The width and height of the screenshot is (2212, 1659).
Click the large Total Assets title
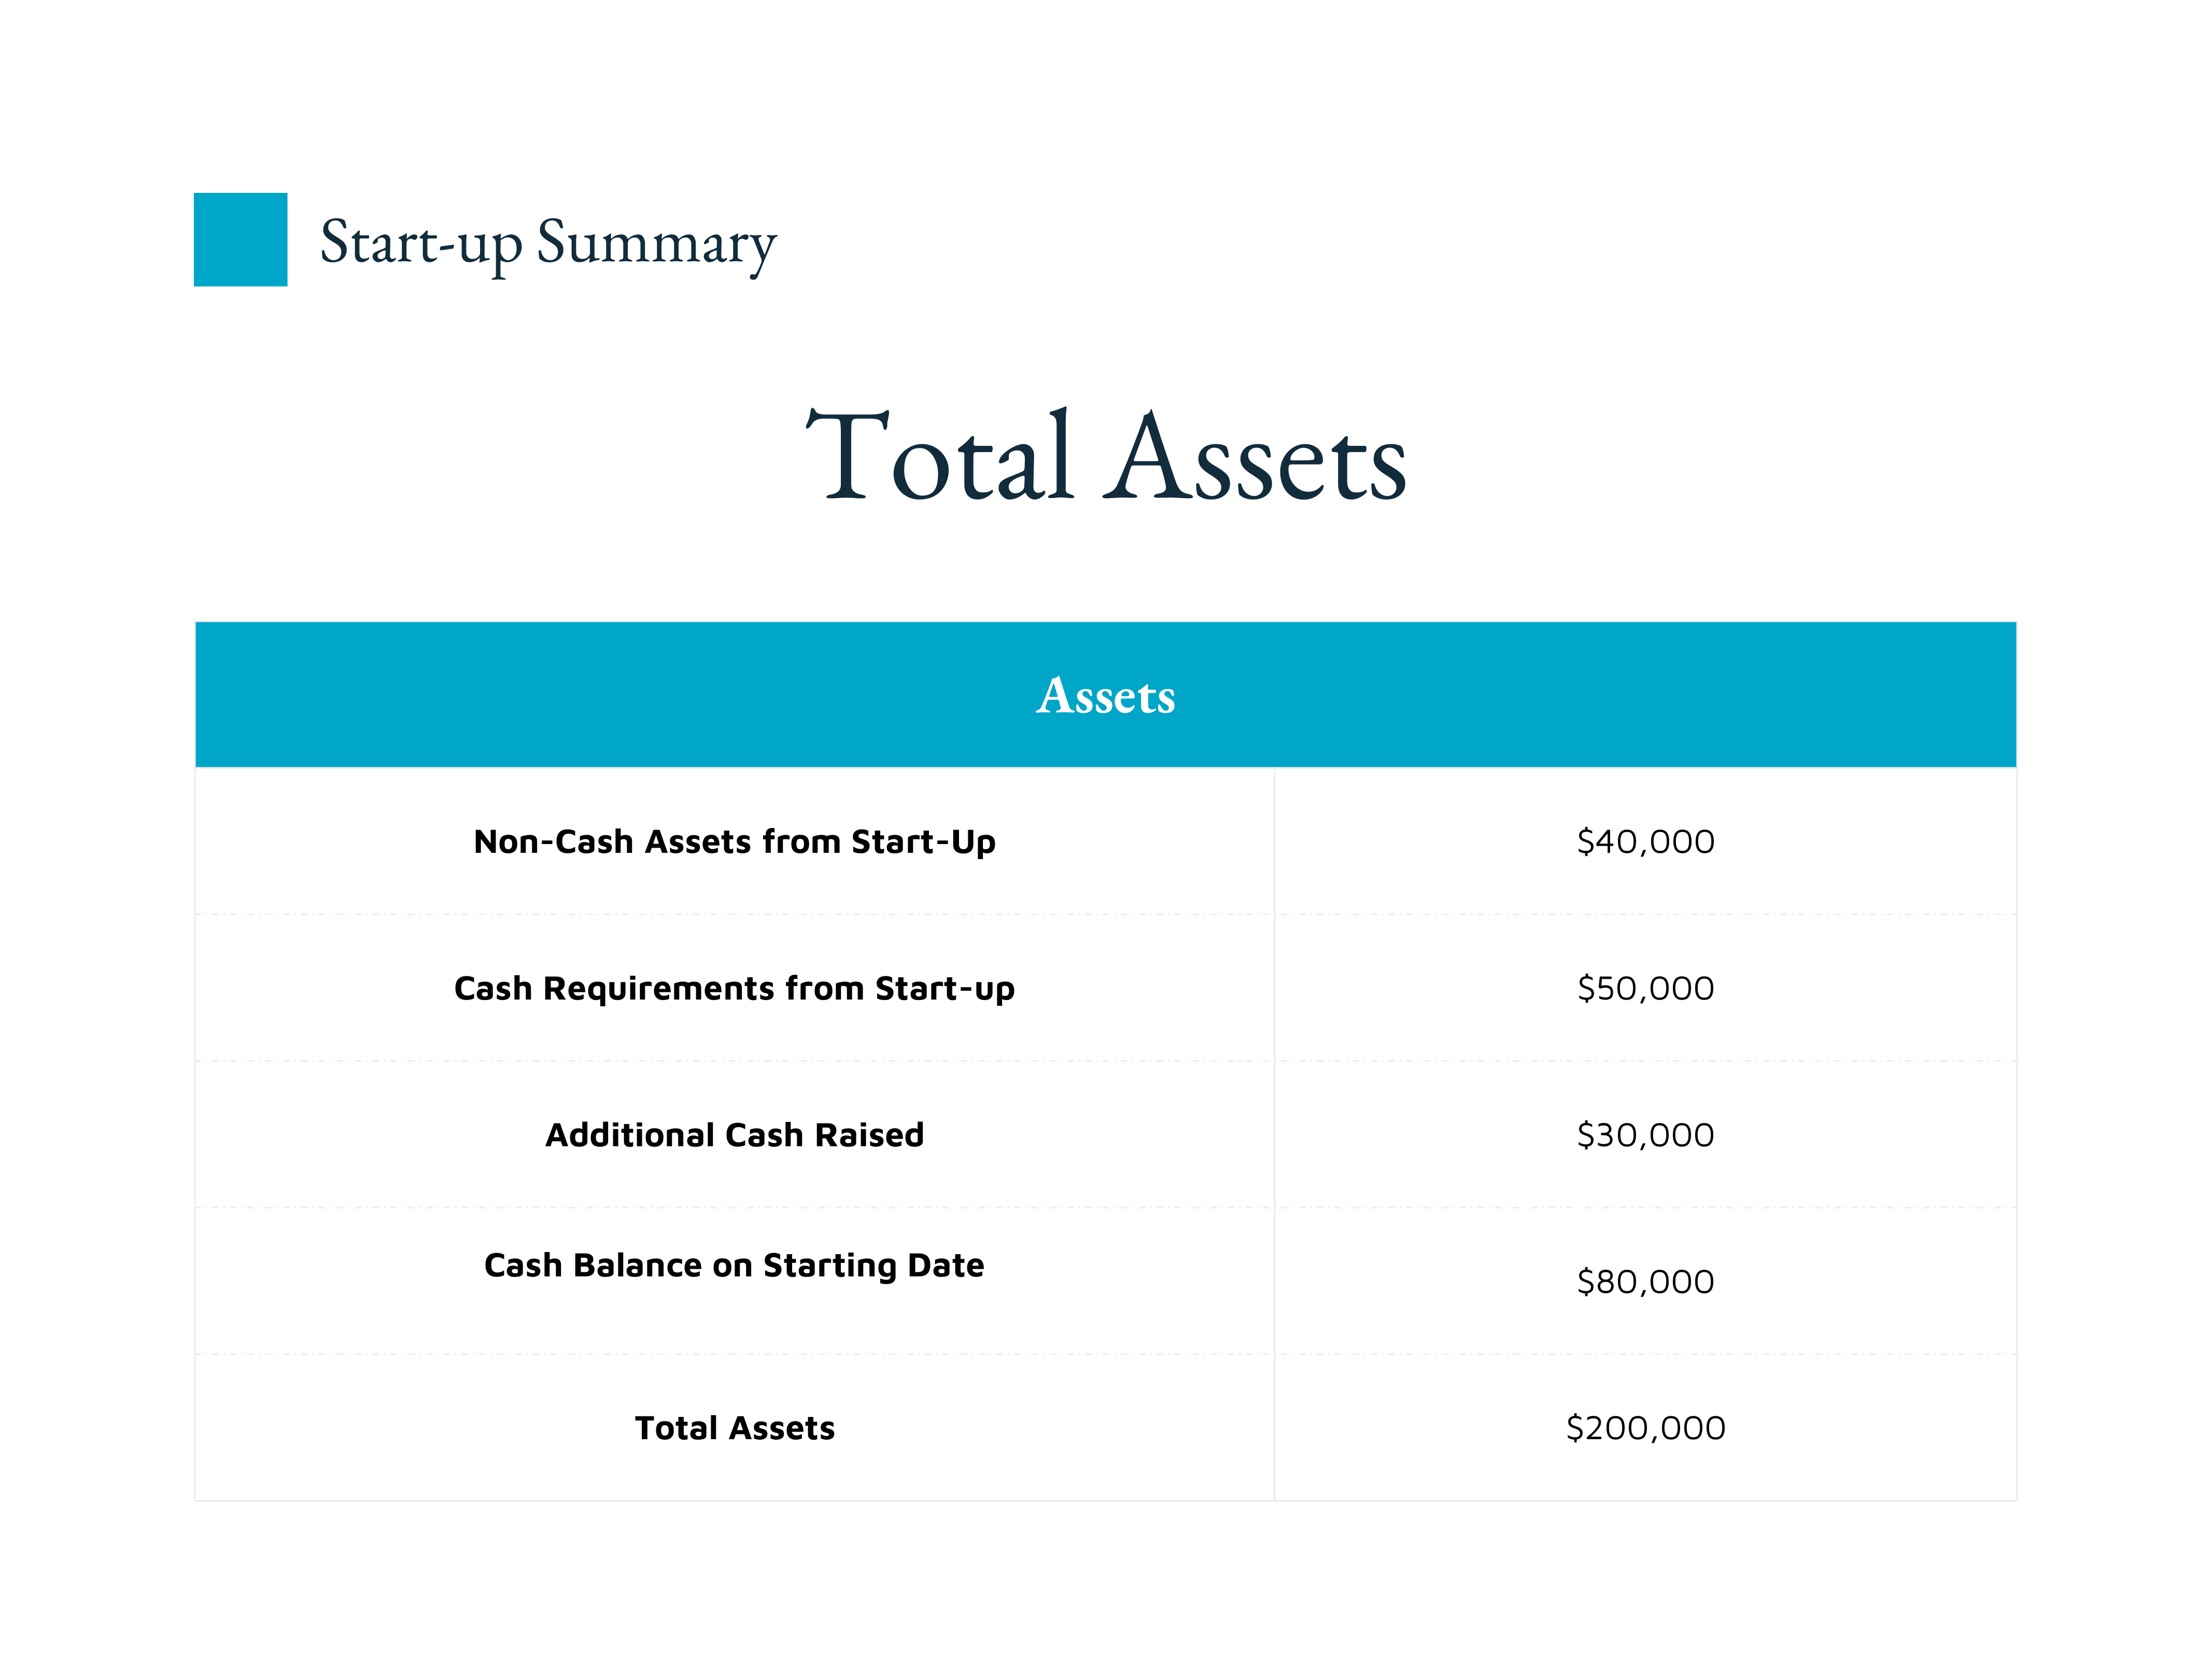(x=1106, y=456)
